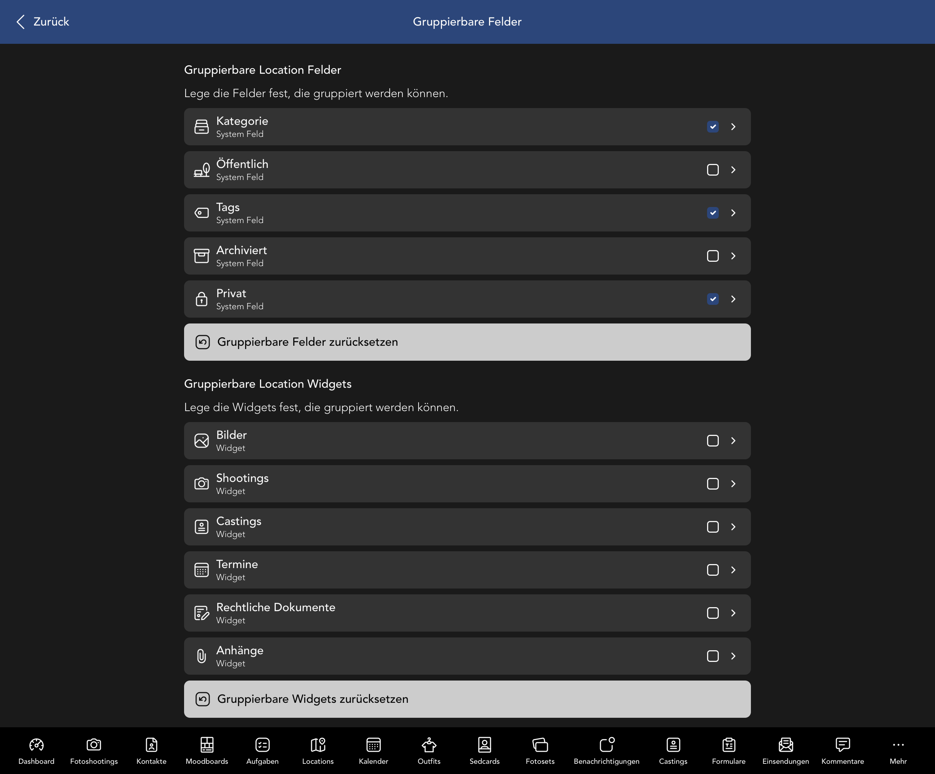Expand Kategorie row chevron

click(x=733, y=127)
